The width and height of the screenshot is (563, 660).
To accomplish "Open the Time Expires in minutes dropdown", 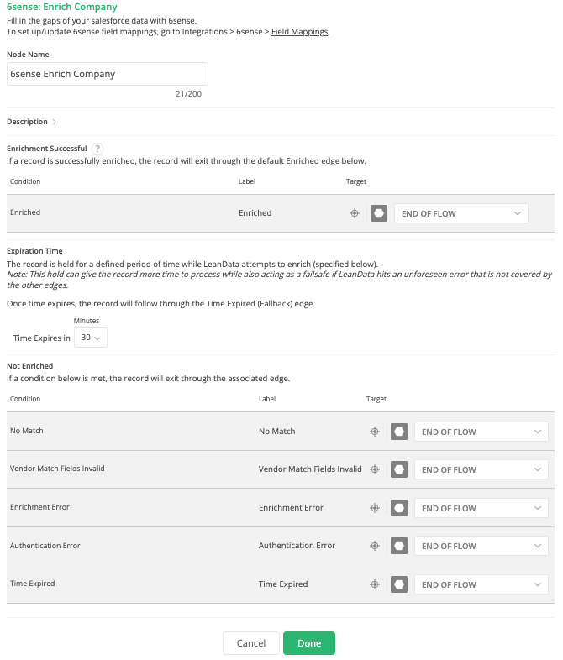I will pos(90,338).
